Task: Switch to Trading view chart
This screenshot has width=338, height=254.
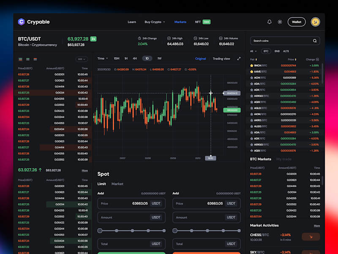Action: pyautogui.click(x=221, y=58)
